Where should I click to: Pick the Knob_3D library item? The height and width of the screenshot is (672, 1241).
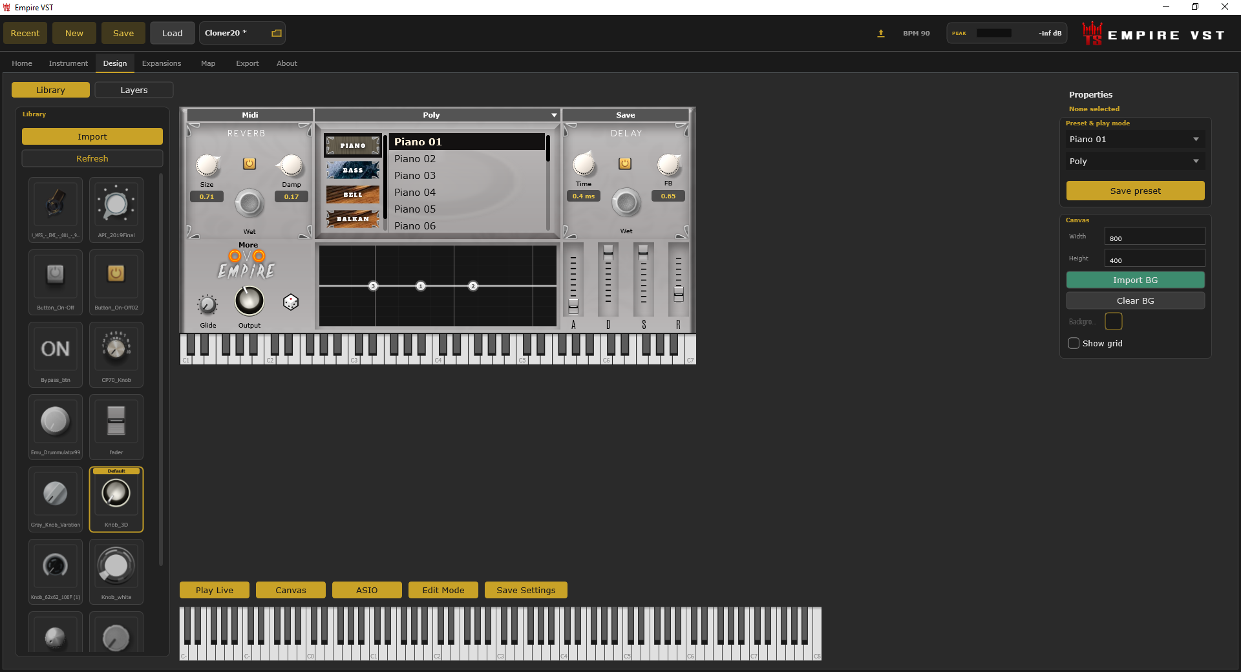(116, 499)
